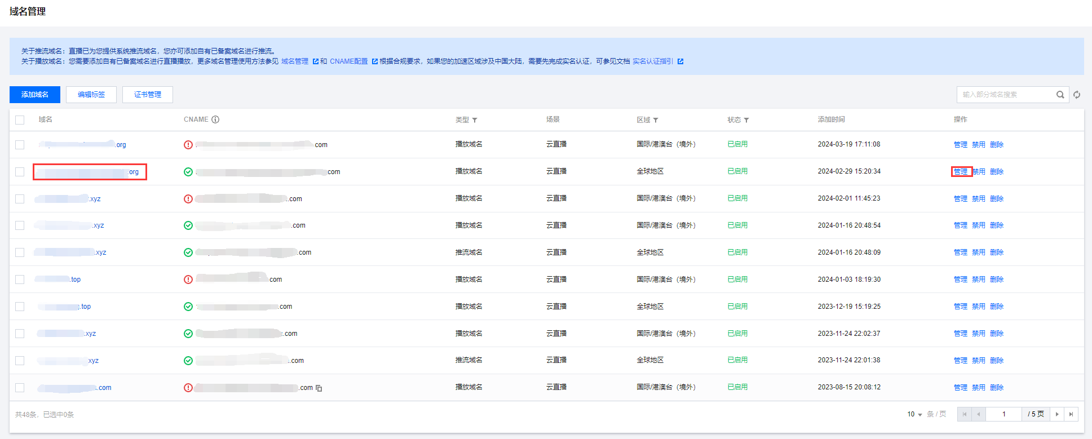Click 管理 for the 2024-02-29 15:20:34 row

click(961, 172)
